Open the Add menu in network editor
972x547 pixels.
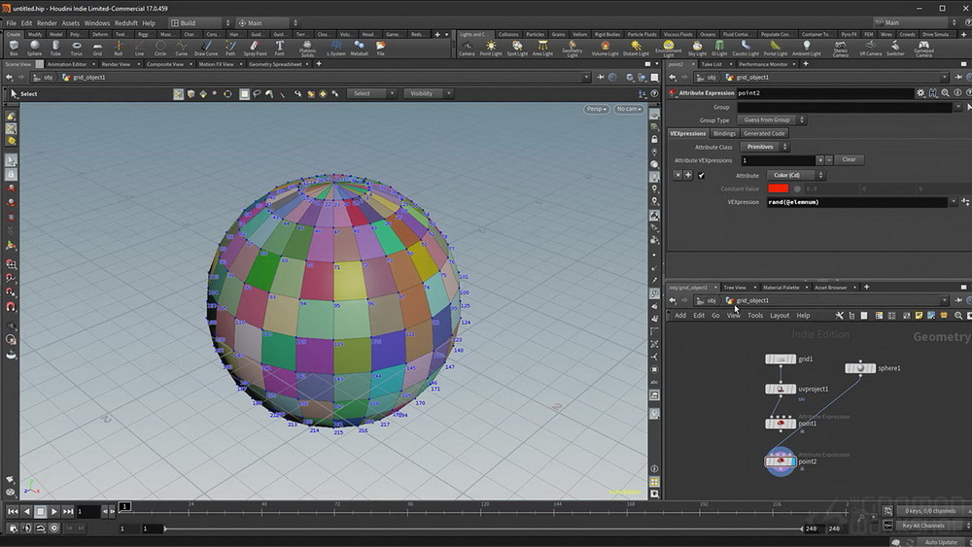coord(680,316)
